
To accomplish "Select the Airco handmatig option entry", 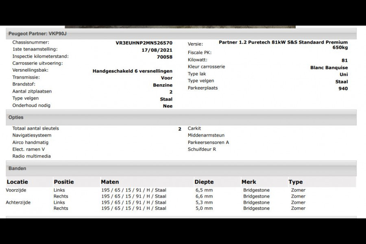I will tap(30, 142).
